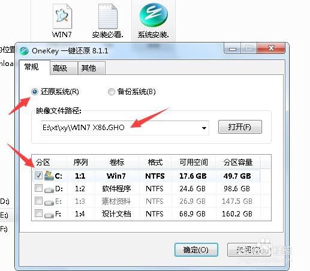Sort by the 分区容量 column header

[238, 162]
